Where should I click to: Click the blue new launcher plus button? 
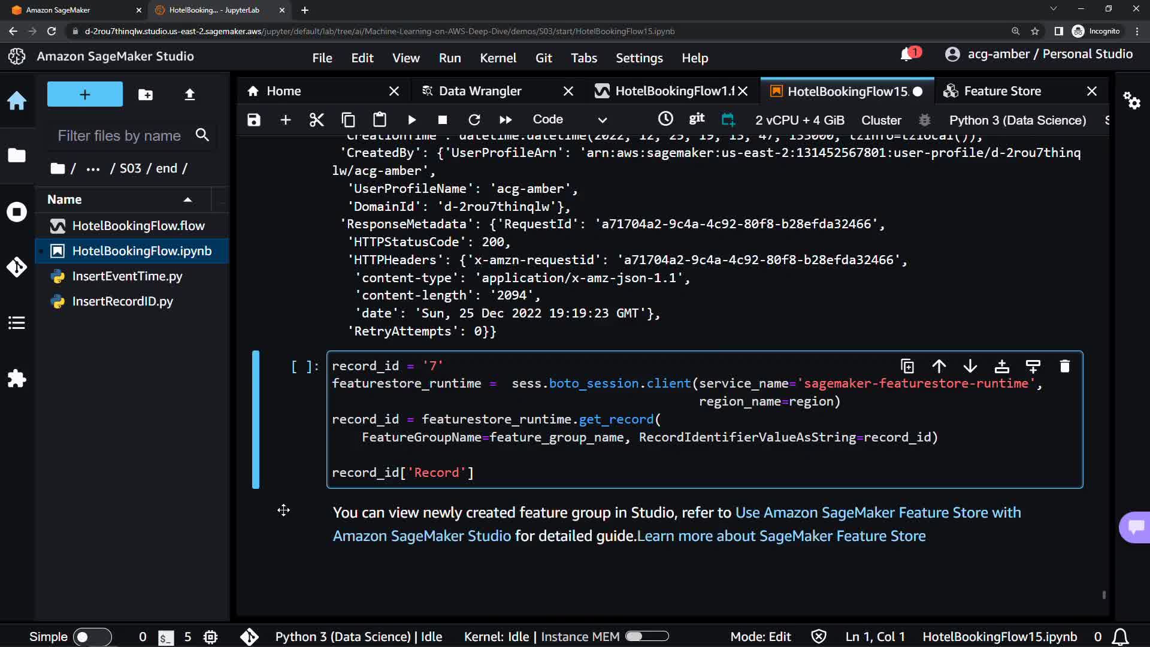point(85,94)
